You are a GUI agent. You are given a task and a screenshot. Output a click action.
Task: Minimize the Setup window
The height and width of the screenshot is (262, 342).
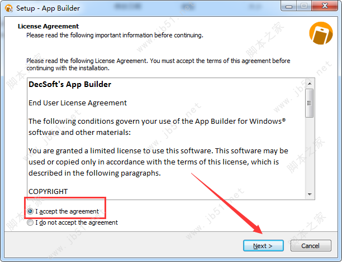pos(289,6)
